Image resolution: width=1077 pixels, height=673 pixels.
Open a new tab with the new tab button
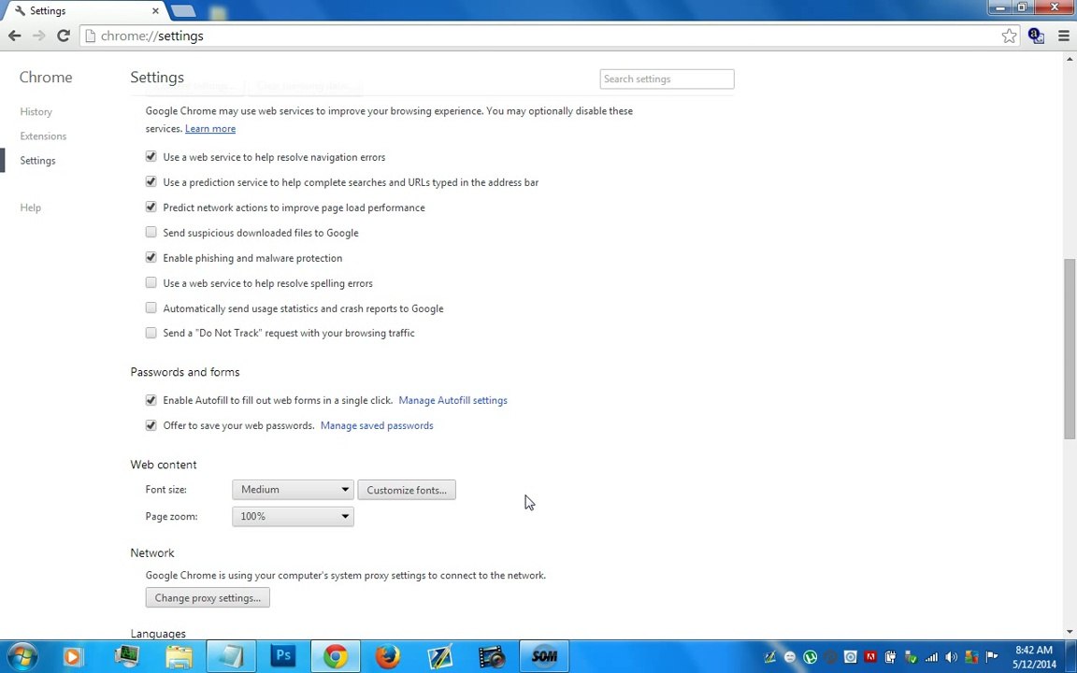pyautogui.click(x=183, y=11)
